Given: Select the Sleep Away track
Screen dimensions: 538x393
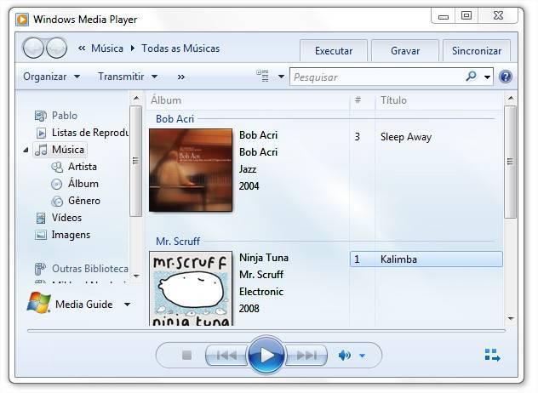Looking at the screenshot, I should [406, 137].
